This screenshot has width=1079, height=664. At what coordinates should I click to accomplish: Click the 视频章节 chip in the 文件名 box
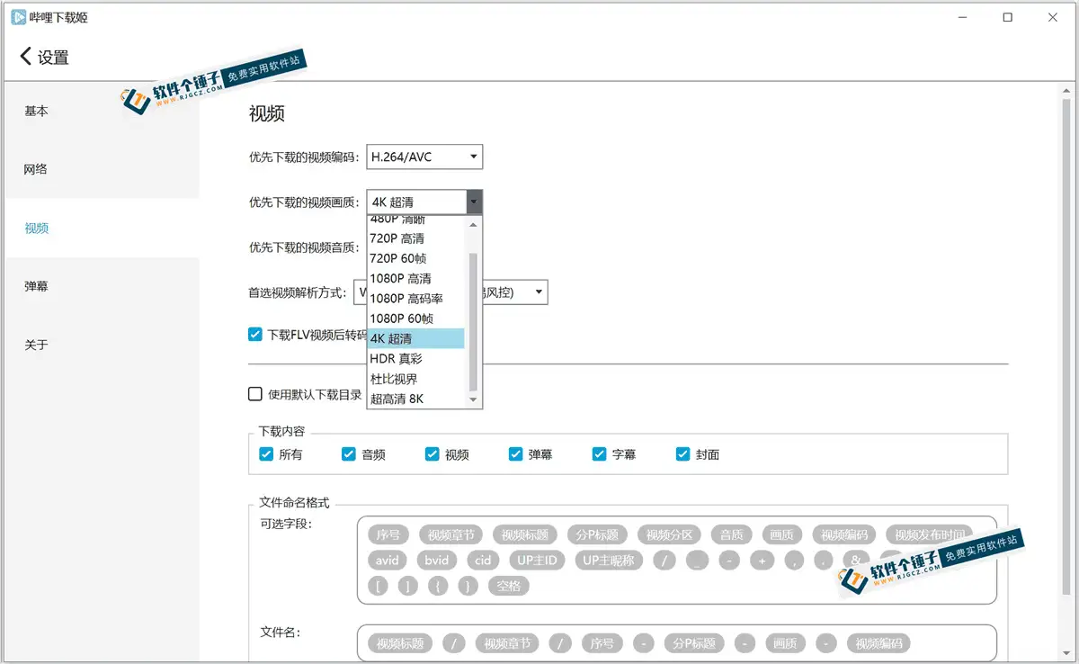508,643
